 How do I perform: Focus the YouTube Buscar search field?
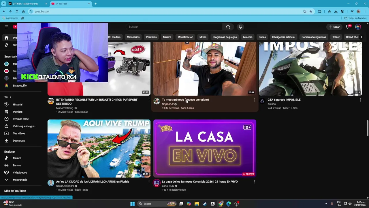(174, 27)
